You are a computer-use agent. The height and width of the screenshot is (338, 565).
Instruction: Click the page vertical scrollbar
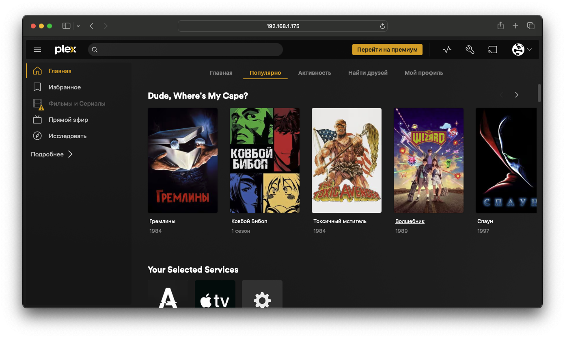pyautogui.click(x=539, y=93)
